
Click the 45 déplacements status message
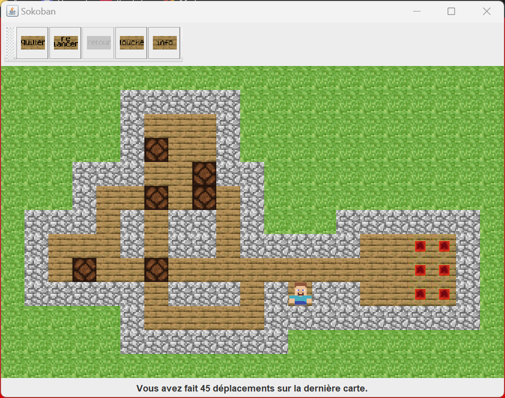pos(252,388)
